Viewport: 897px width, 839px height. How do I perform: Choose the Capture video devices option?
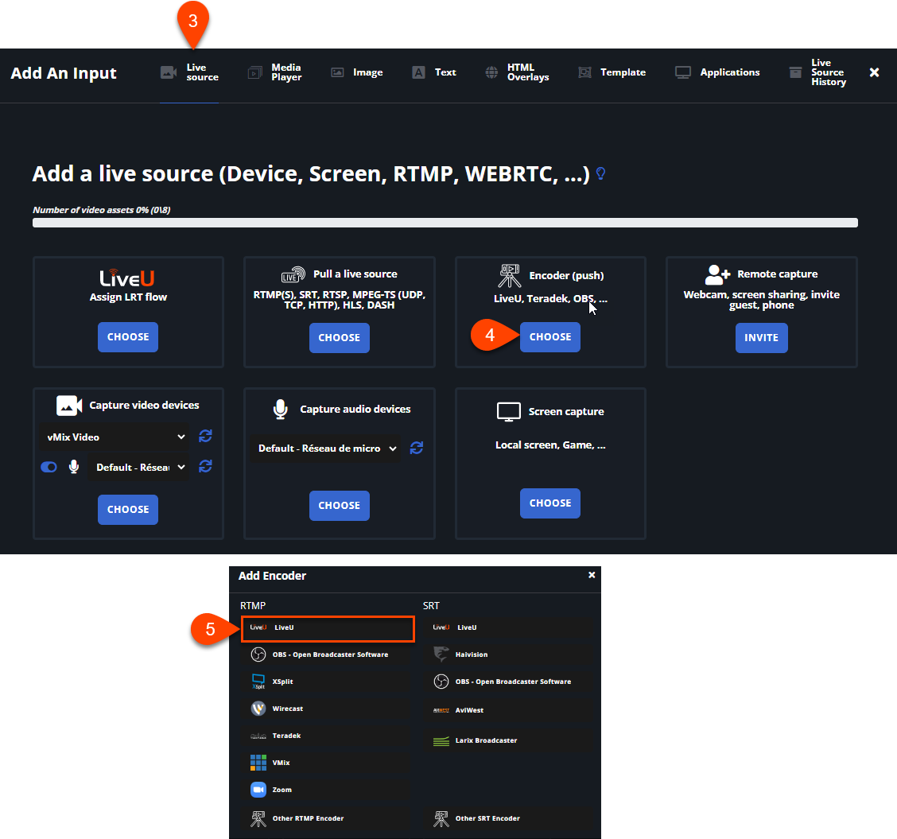pyautogui.click(x=128, y=510)
